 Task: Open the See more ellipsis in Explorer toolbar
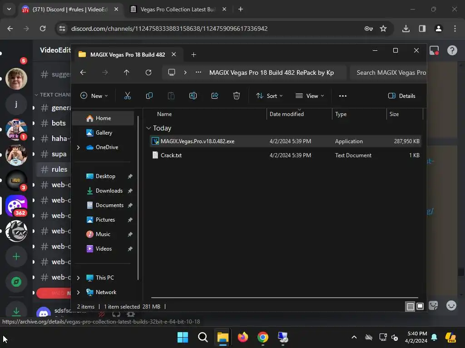coord(342,96)
